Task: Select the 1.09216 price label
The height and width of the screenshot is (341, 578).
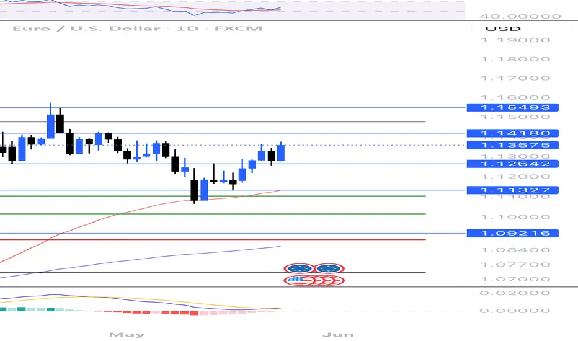Action: (512, 233)
